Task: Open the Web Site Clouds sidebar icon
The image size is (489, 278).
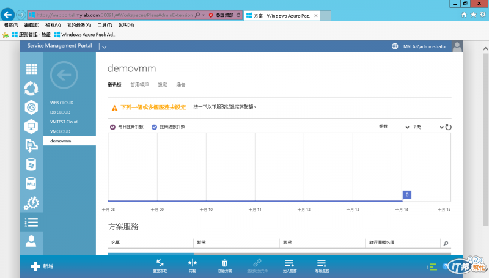Action: (31, 108)
